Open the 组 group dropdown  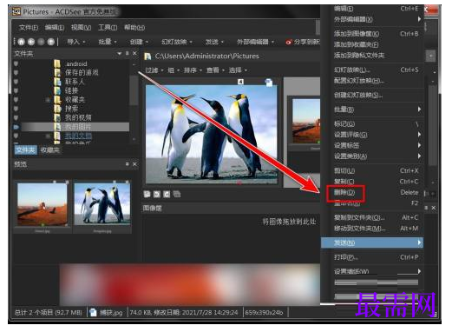pos(174,70)
